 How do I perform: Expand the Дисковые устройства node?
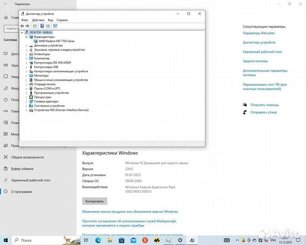(26, 45)
